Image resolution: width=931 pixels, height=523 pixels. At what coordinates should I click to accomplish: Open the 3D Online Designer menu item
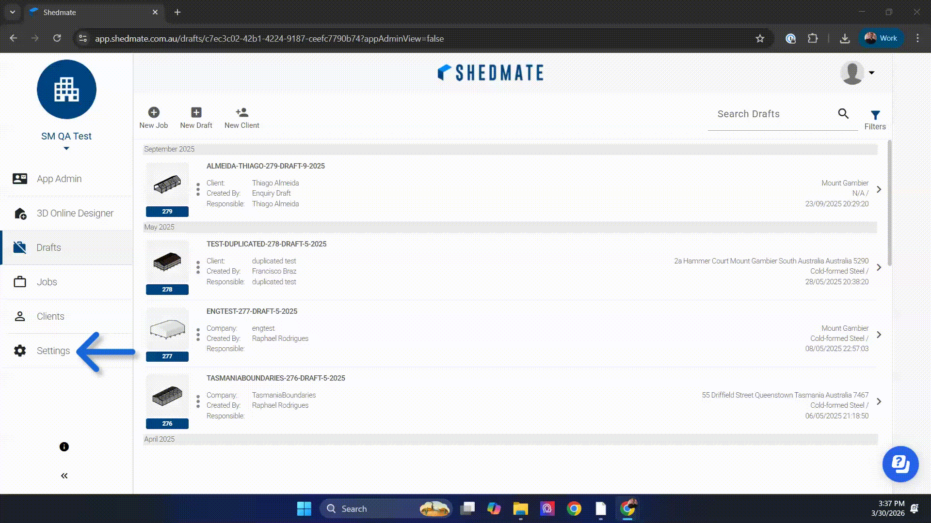[x=75, y=213]
